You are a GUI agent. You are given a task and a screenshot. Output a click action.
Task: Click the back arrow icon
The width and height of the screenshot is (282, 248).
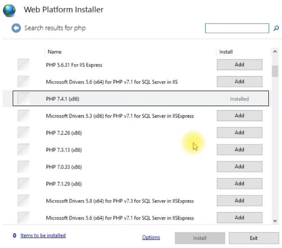tap(16, 29)
